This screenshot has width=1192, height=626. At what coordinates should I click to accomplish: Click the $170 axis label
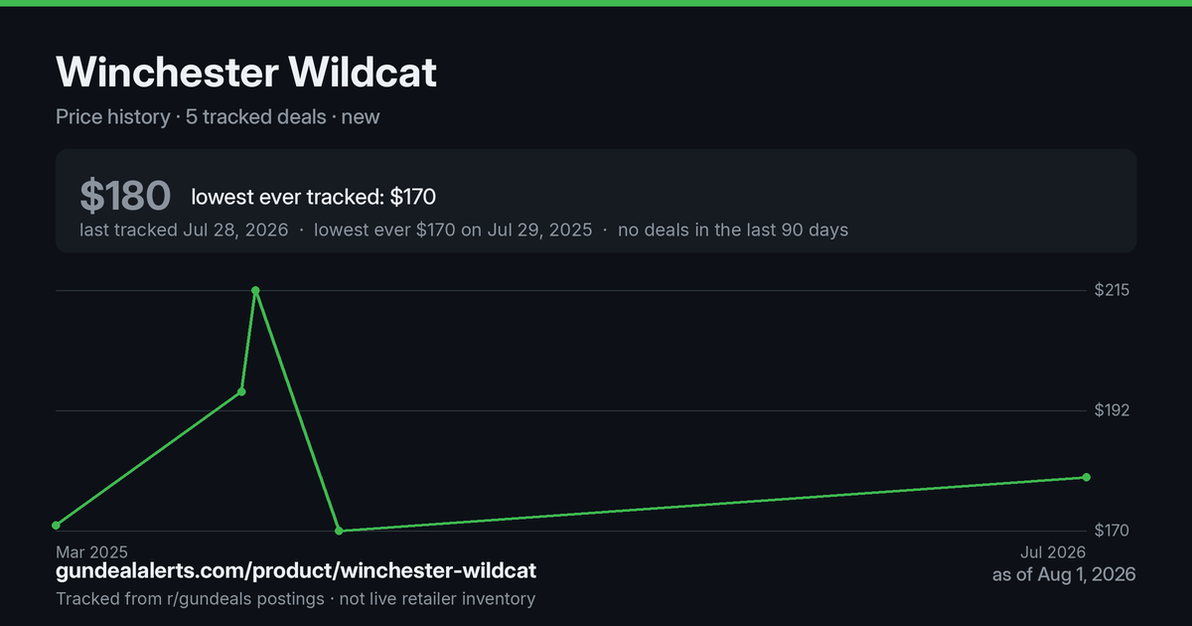(x=1112, y=531)
